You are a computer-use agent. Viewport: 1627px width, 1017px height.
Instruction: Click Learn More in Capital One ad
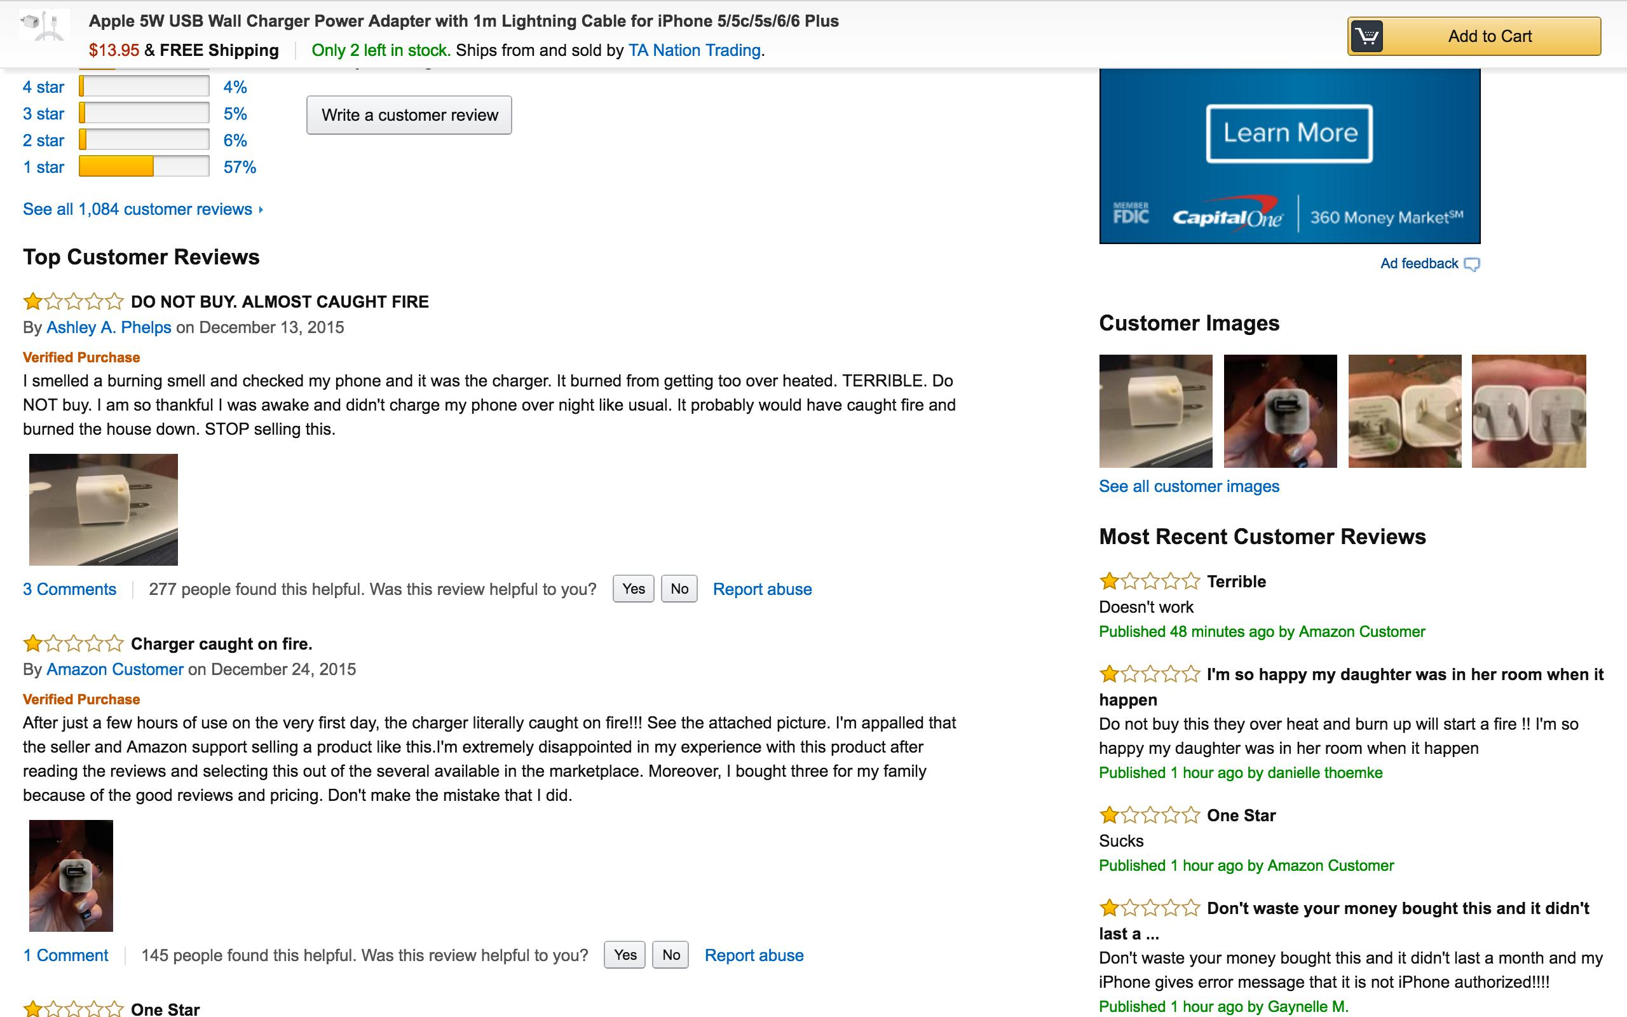pyautogui.click(x=1289, y=133)
